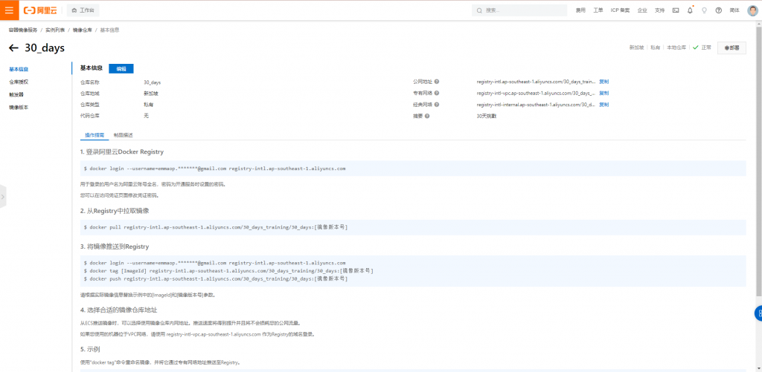
Task: Click heading 5. 示例
Action: click(x=90, y=349)
